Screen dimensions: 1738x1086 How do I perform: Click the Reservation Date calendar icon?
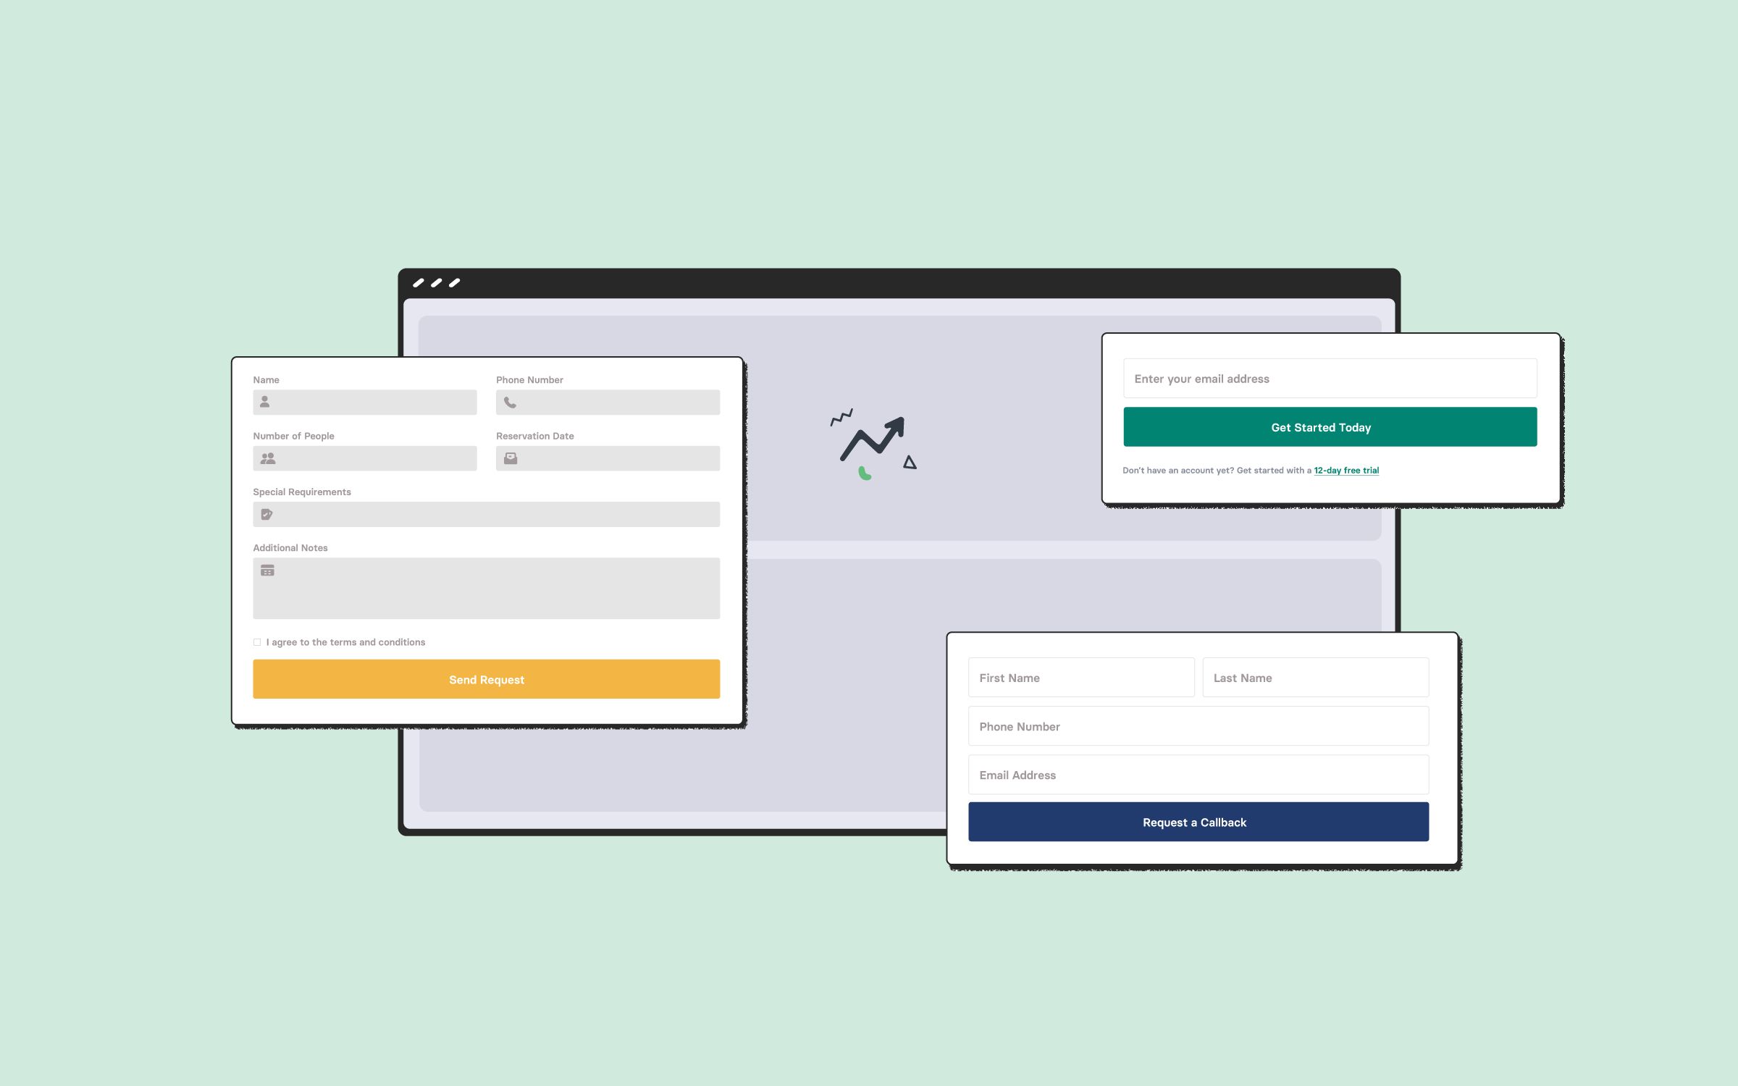pyautogui.click(x=511, y=458)
